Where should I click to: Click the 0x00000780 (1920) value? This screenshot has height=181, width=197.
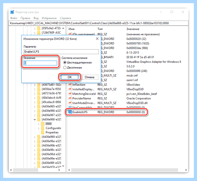click(x=138, y=44)
